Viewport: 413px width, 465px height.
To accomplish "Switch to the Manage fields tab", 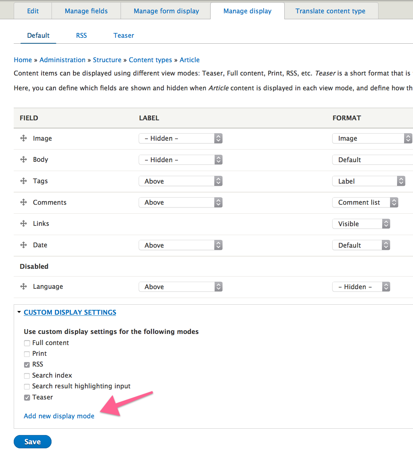I will coord(86,11).
